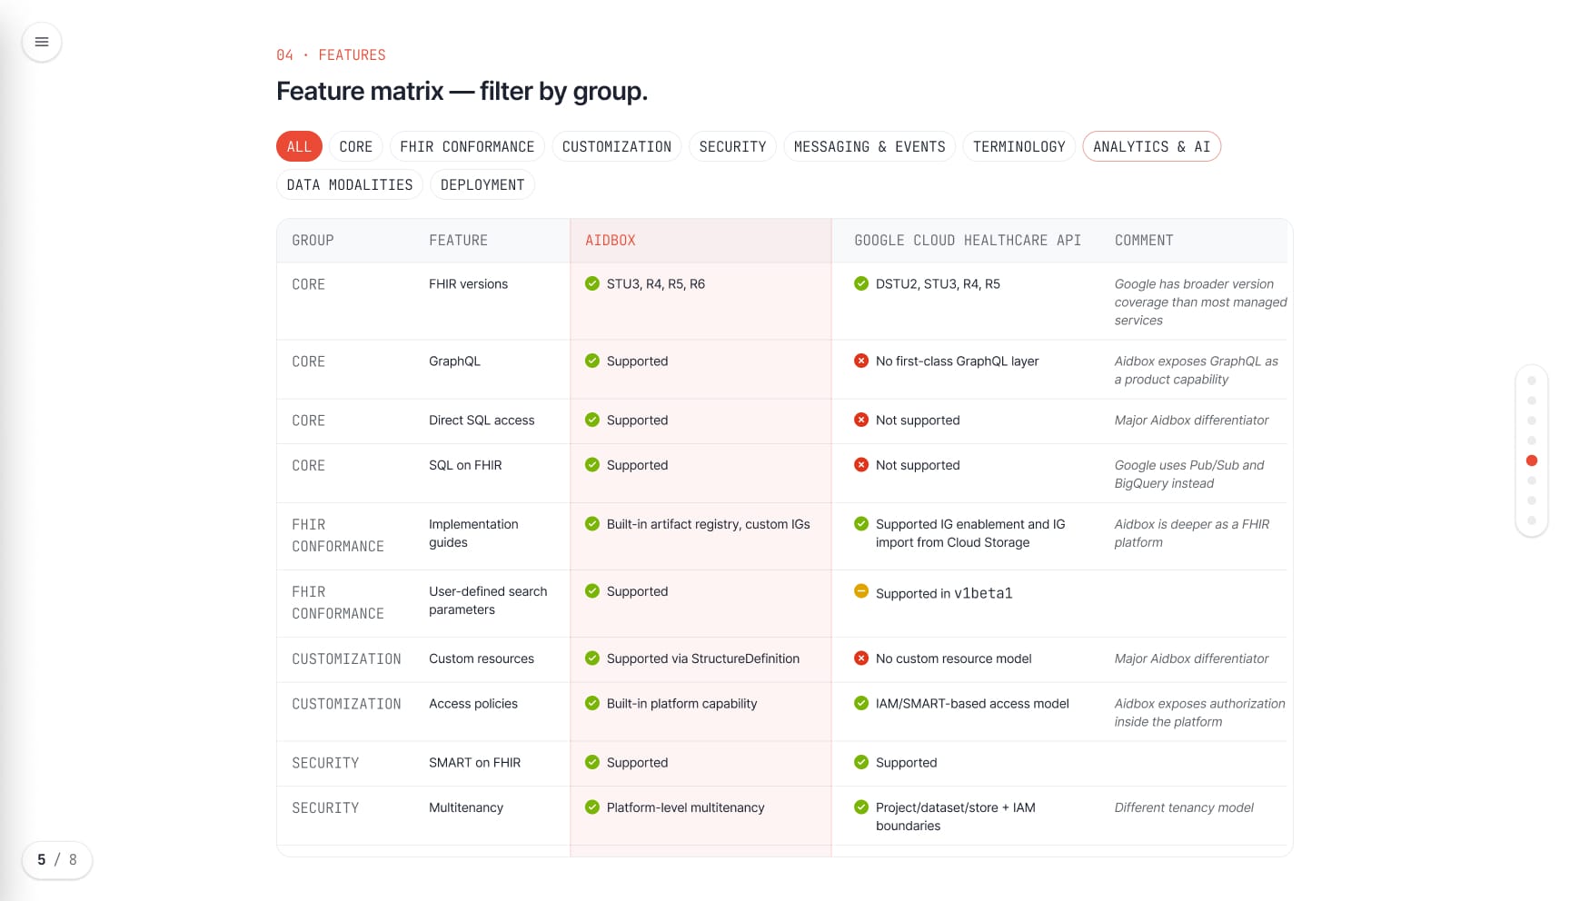Click green check icon beside STU3, R4, R5, R6
The height and width of the screenshot is (901, 1570).
pos(592,283)
